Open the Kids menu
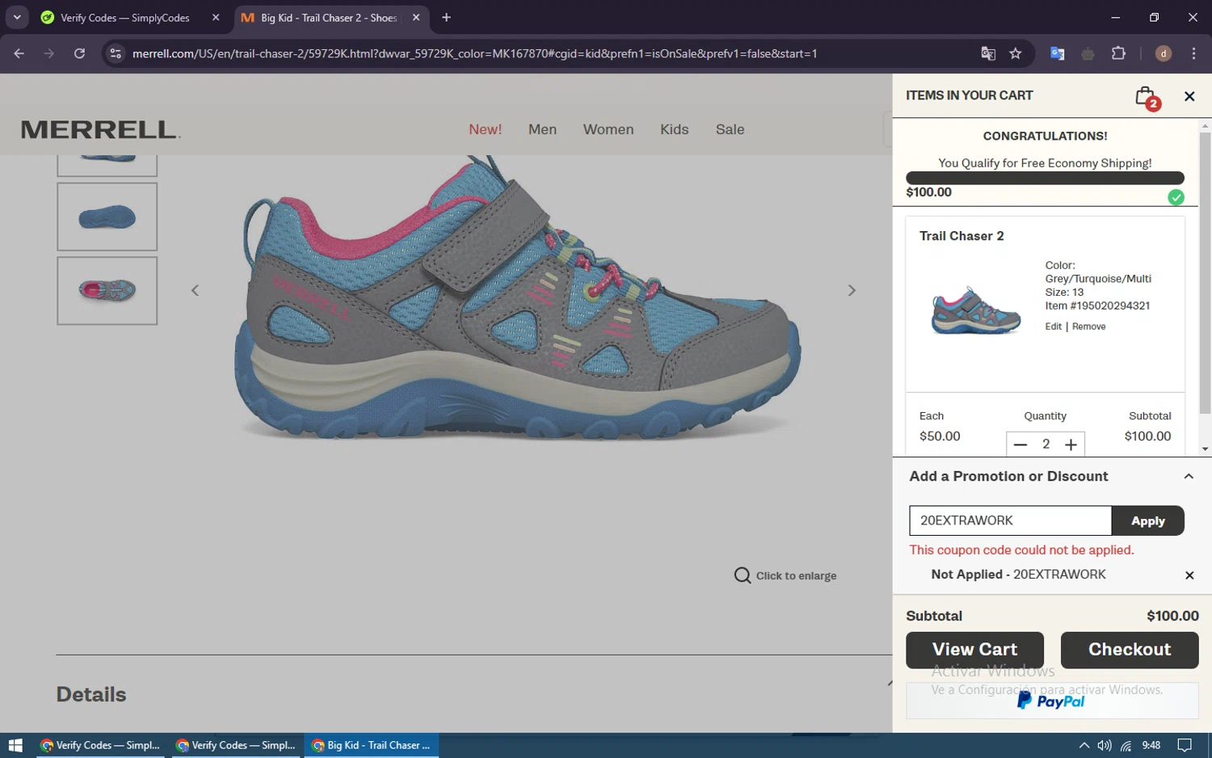Screen dimensions: 1212x758 [674, 129]
